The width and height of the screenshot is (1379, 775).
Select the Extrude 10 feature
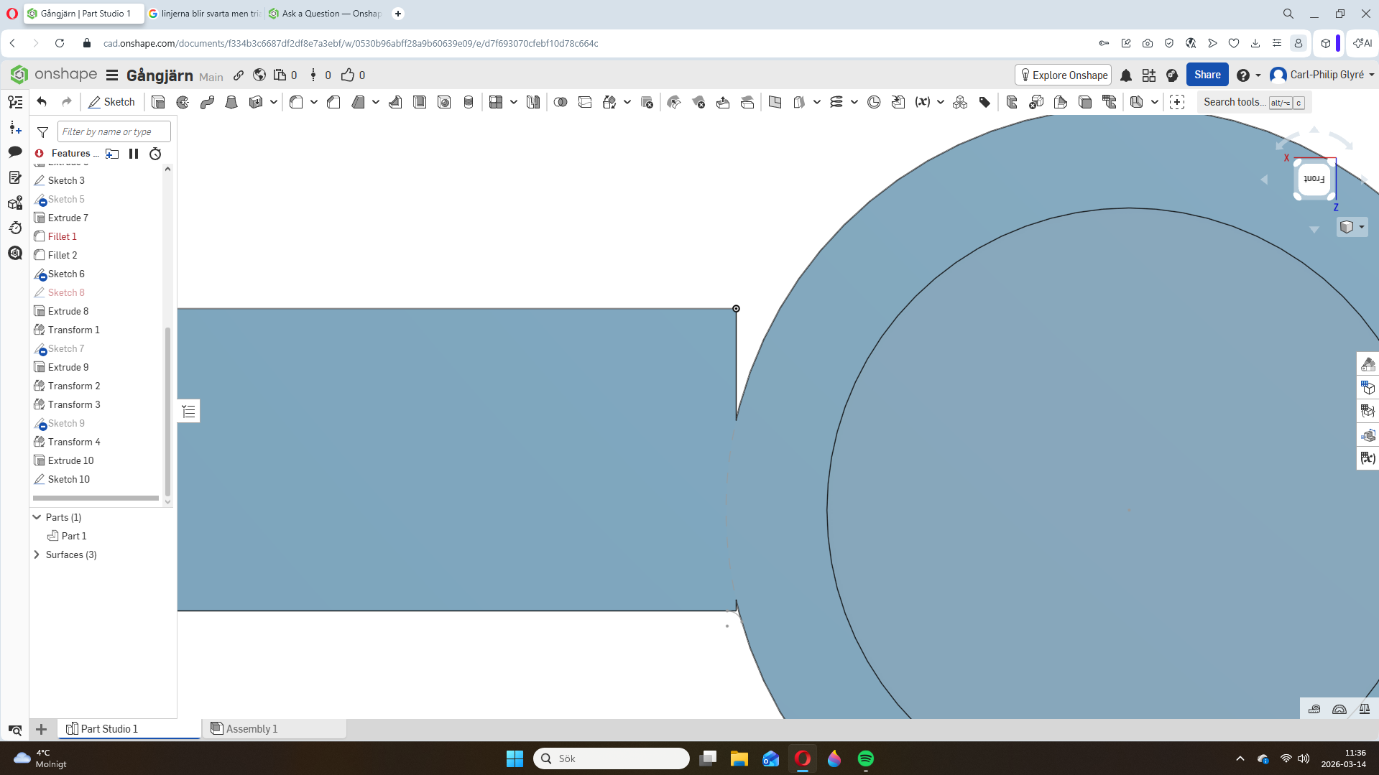tap(70, 460)
